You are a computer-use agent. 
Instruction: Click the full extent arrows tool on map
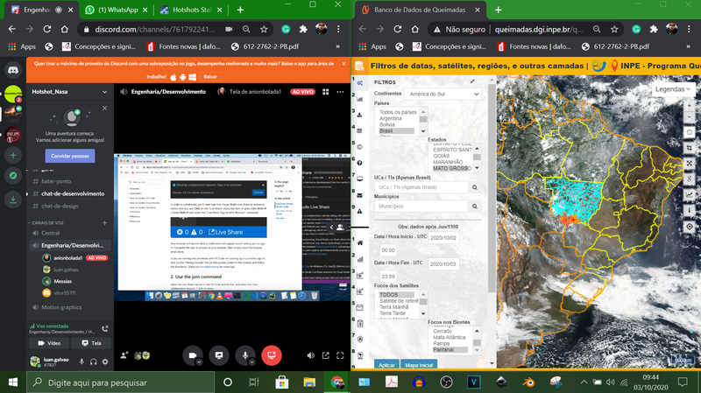pyautogui.click(x=689, y=164)
